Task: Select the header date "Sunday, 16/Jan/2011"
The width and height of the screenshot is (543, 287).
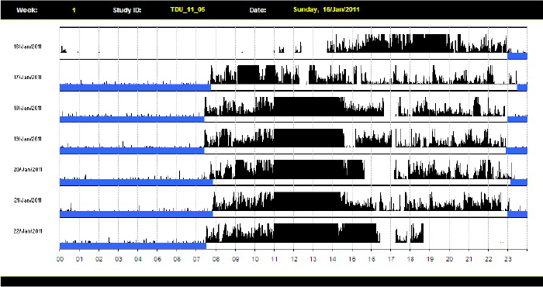Action: tap(327, 9)
